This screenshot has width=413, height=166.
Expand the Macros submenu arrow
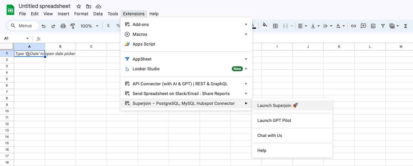click(246, 34)
